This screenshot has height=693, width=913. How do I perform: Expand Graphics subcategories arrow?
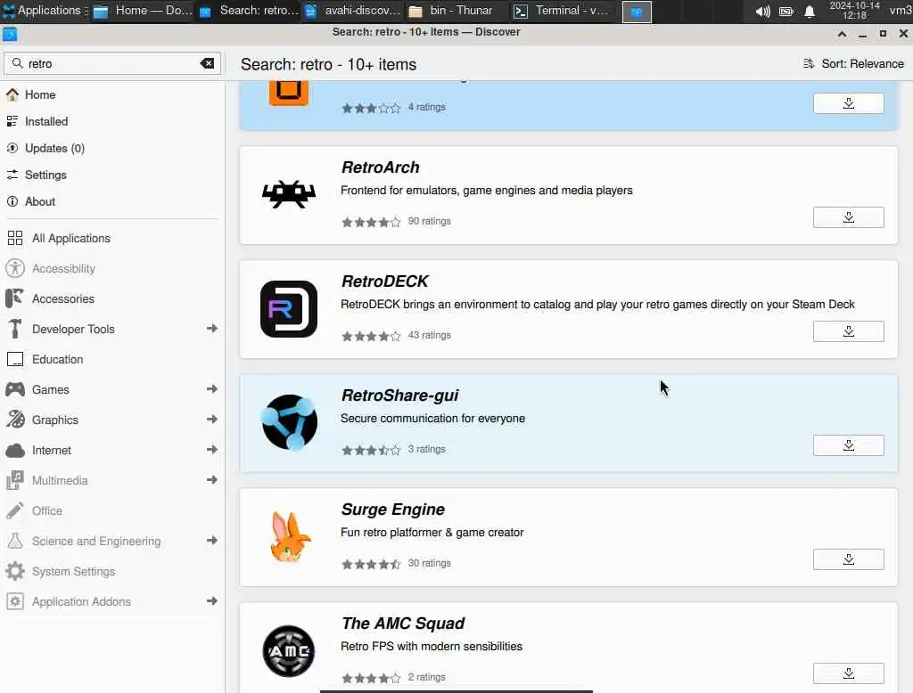(x=212, y=420)
